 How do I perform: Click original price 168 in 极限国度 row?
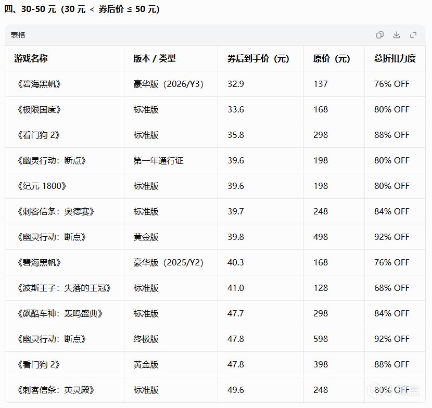tap(321, 109)
